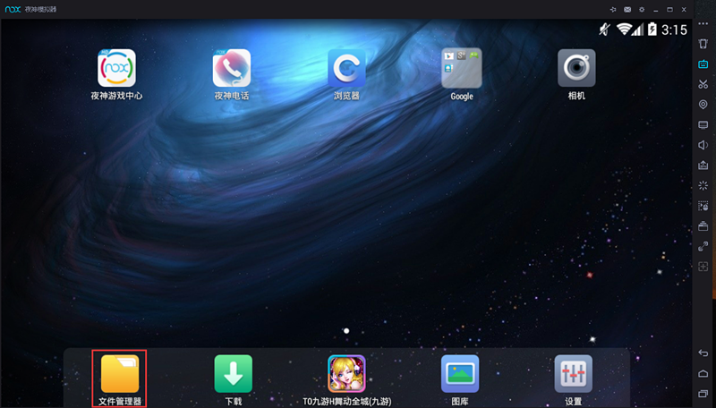Launch the 相机 camera app
The image size is (716, 408).
576,68
